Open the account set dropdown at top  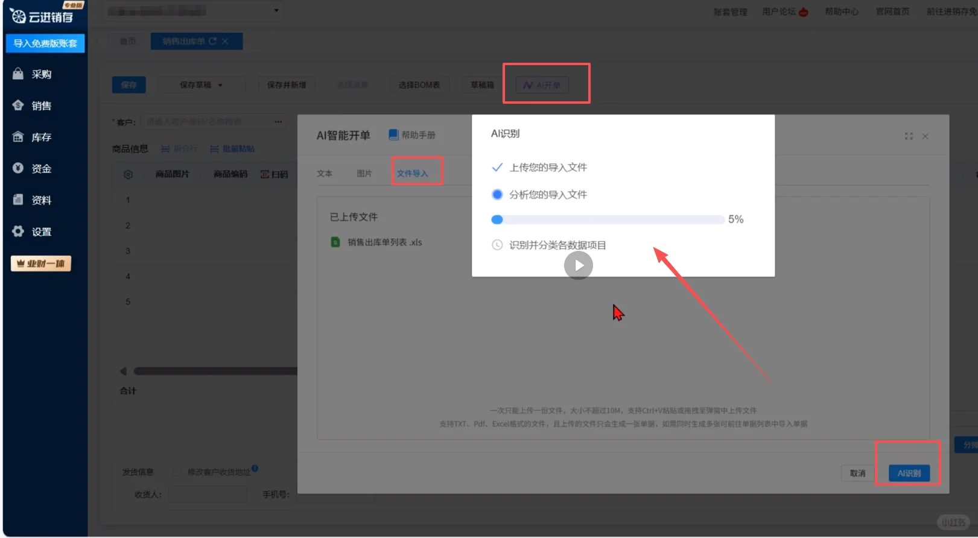[x=192, y=11]
